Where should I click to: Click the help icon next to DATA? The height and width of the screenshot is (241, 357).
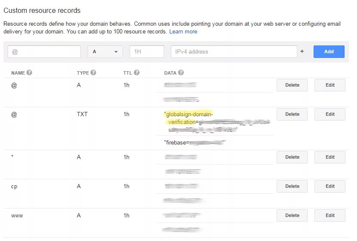(181, 73)
